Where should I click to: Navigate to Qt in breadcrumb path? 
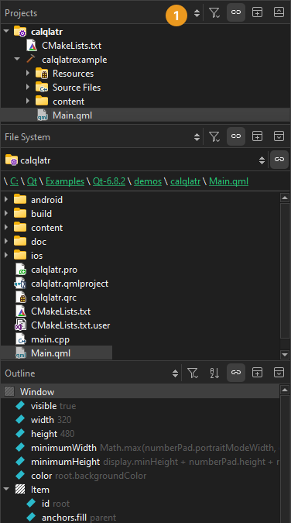click(x=32, y=181)
